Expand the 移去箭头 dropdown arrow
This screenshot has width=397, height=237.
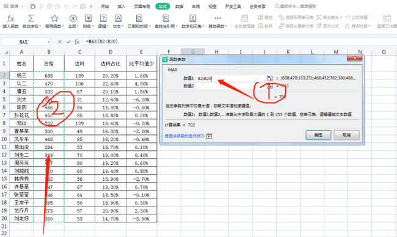[341, 18]
